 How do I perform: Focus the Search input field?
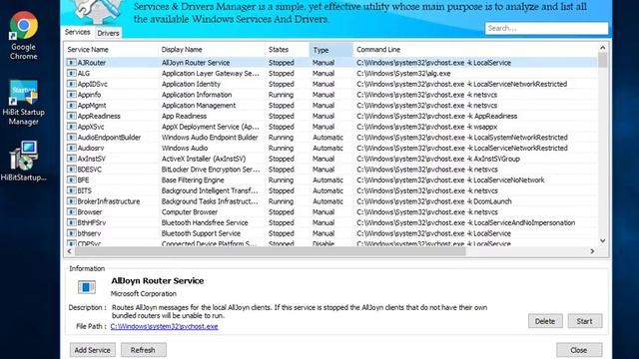(x=546, y=28)
